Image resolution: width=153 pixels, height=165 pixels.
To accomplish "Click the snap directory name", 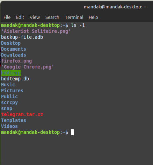I will (x=7, y=109).
